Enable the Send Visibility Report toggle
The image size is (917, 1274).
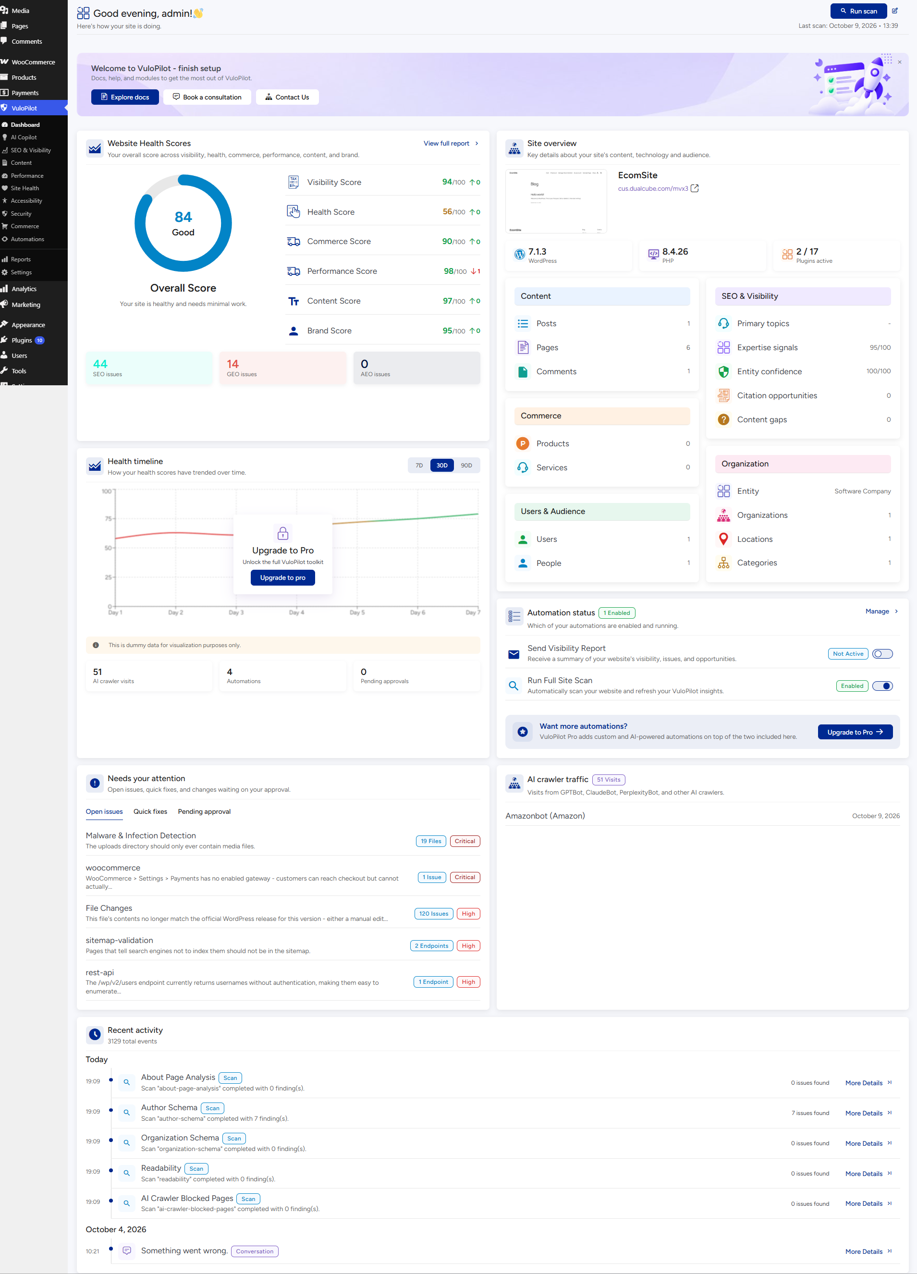pos(882,654)
